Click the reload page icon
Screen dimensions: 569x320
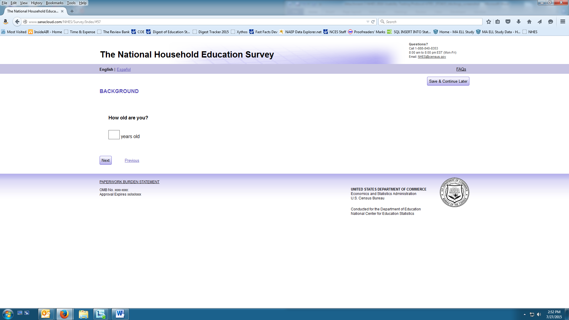click(373, 22)
